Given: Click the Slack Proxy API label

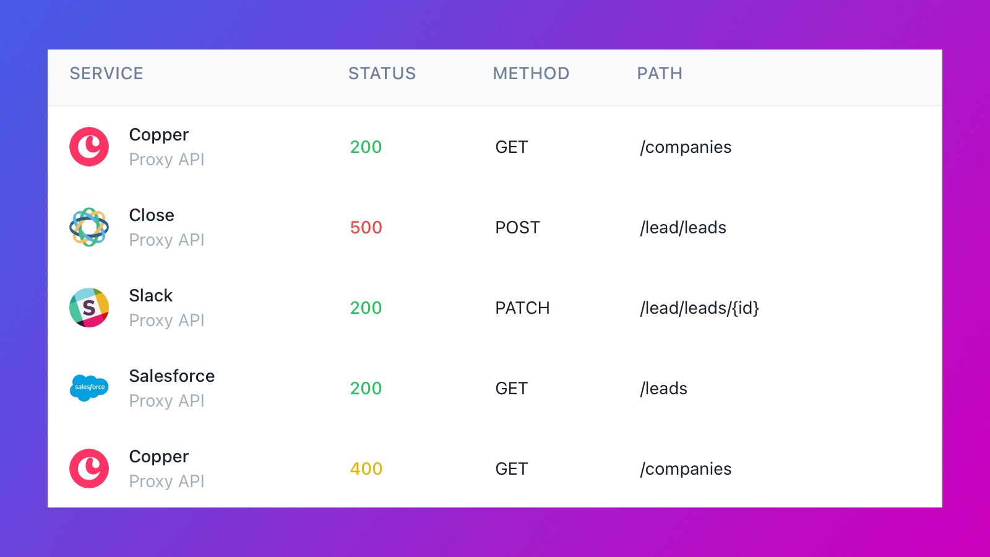Looking at the screenshot, I should pyautogui.click(x=166, y=320).
